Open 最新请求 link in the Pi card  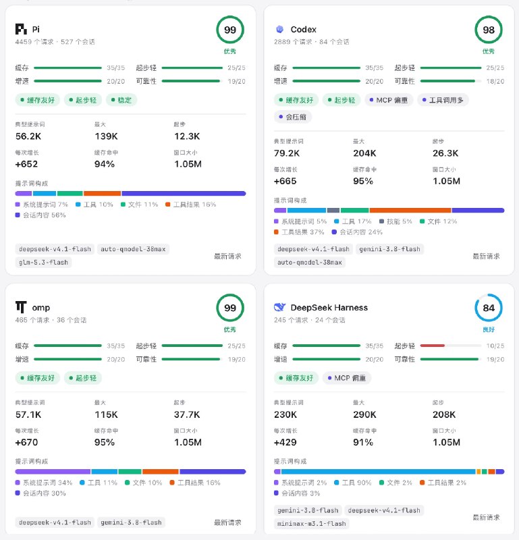click(x=227, y=256)
